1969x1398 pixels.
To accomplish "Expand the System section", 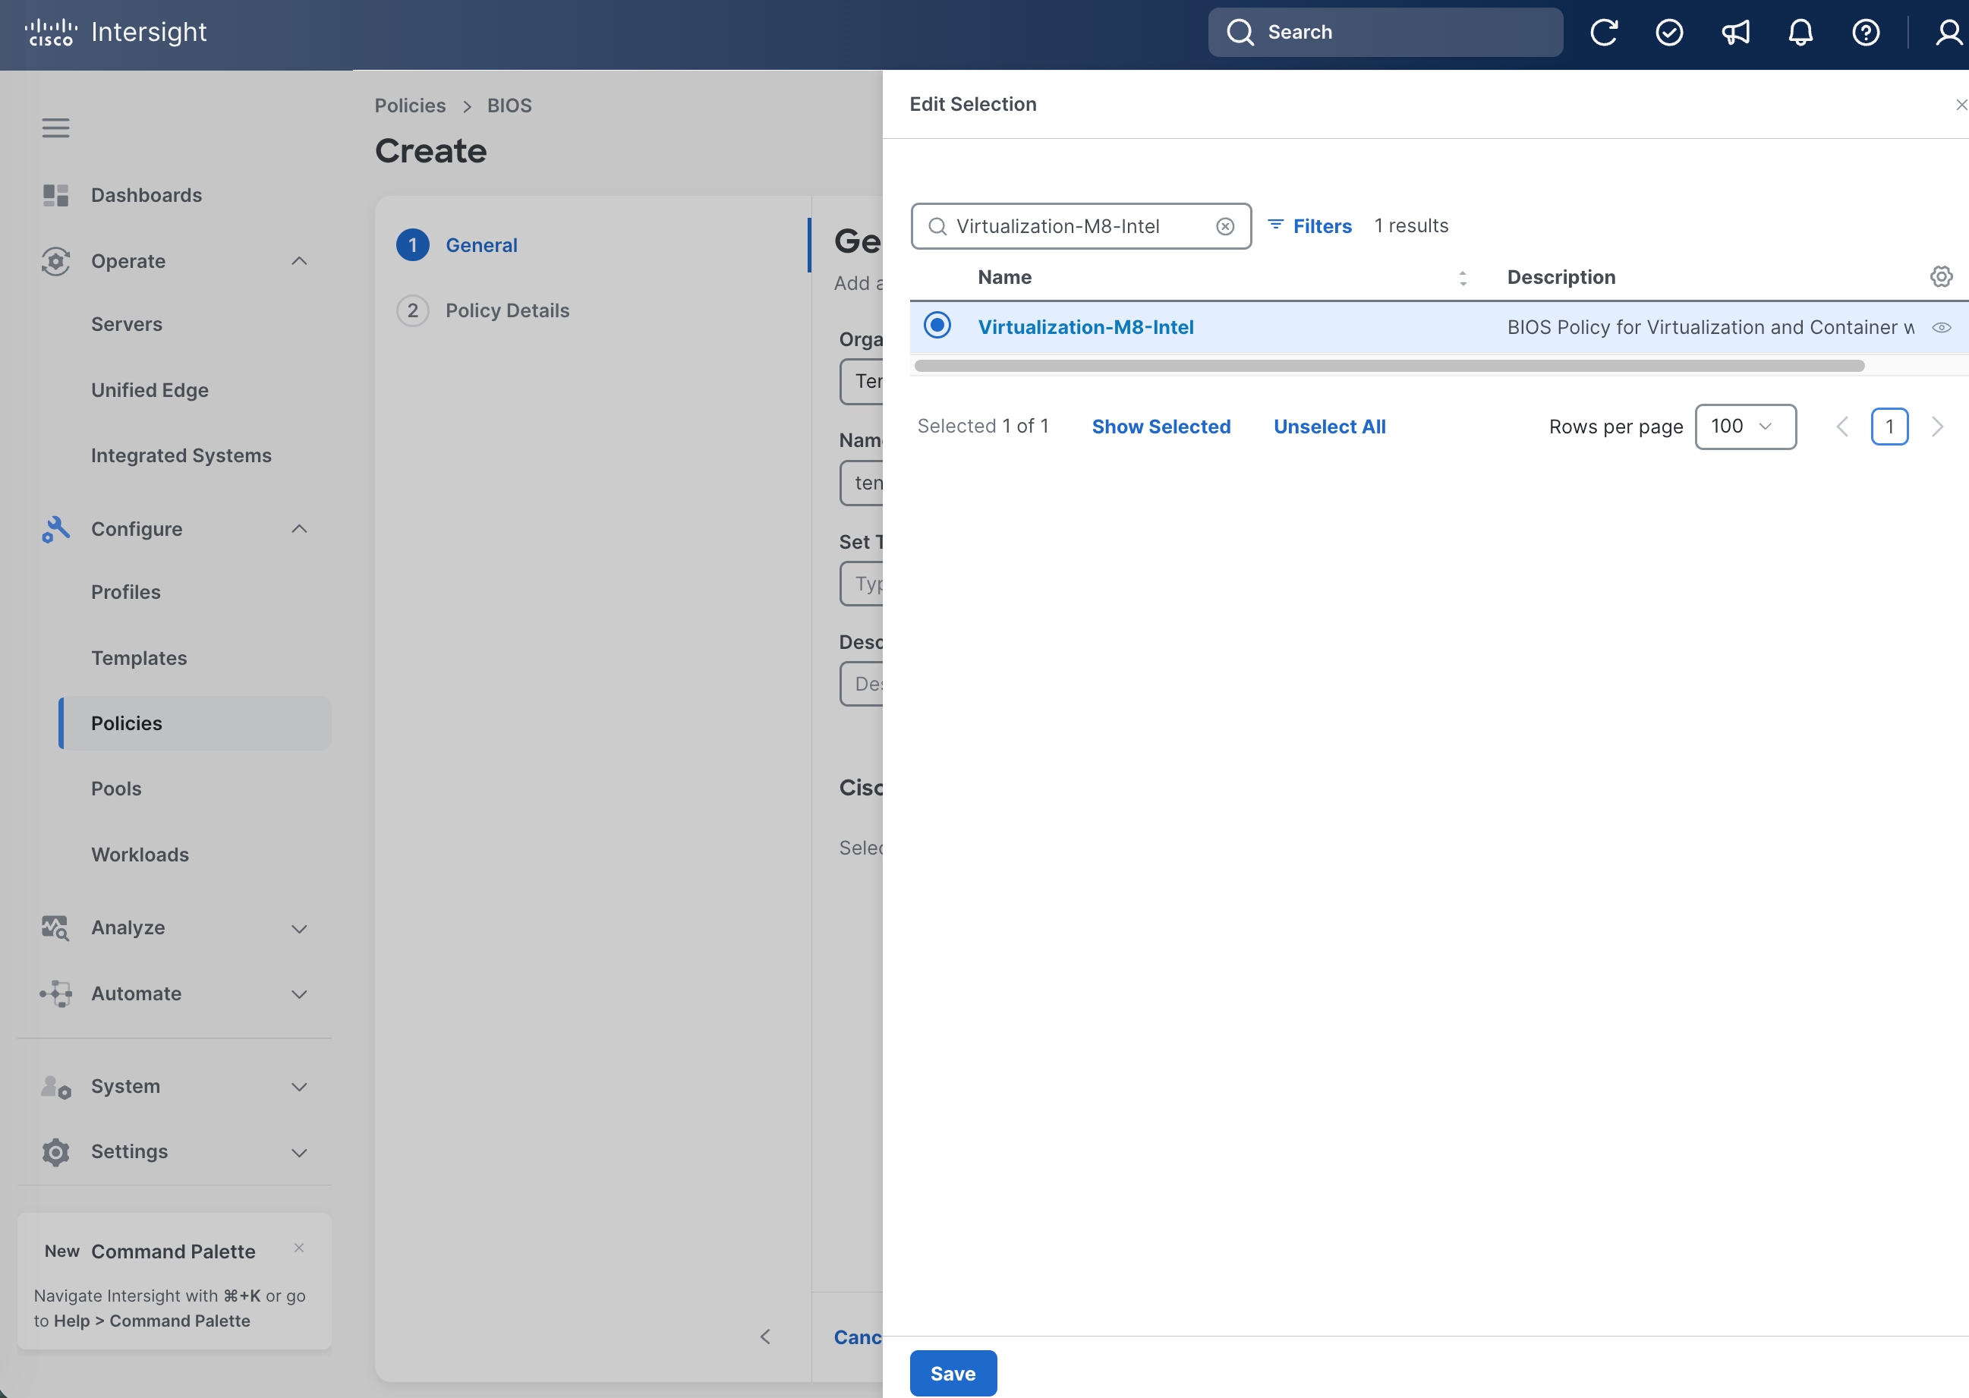I will (x=299, y=1088).
